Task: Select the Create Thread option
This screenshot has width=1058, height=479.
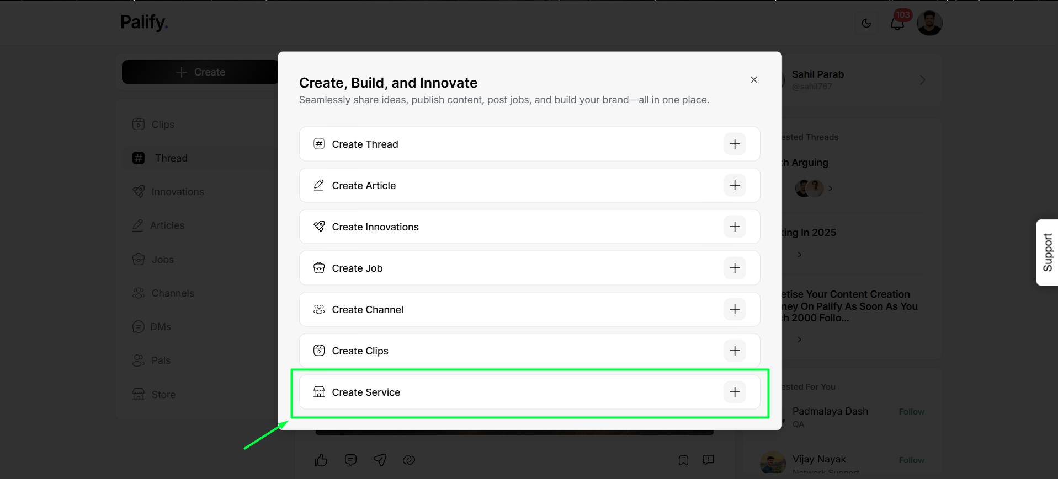Action: (x=530, y=144)
